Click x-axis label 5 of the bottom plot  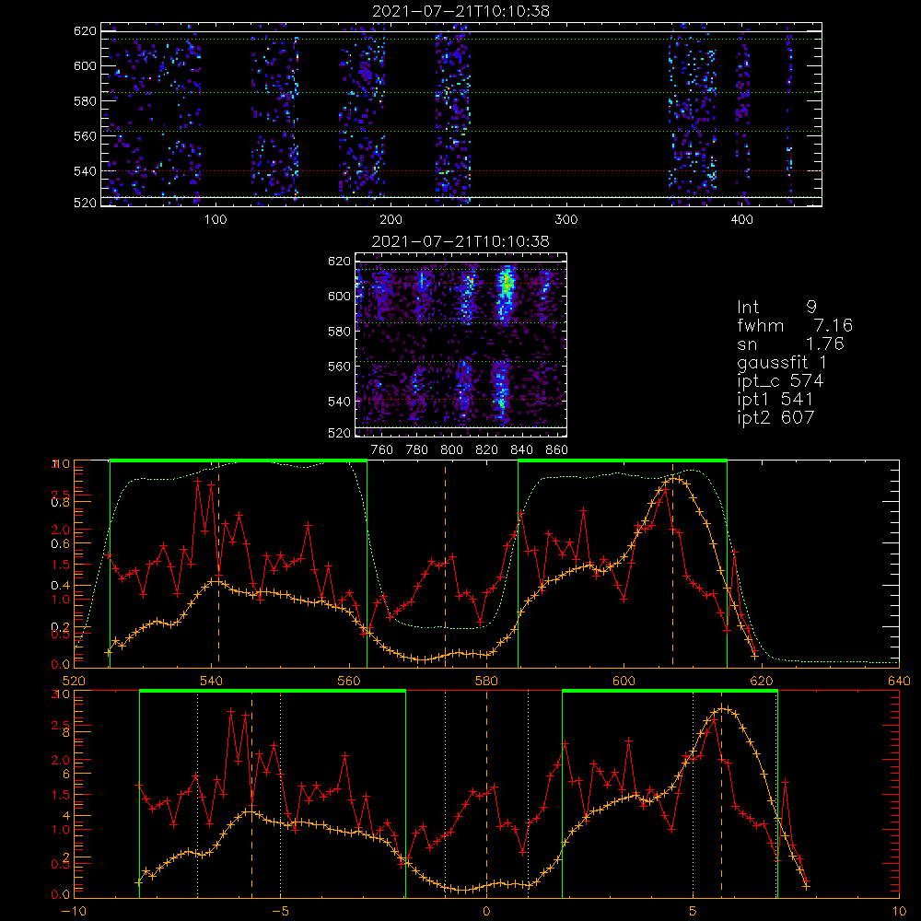(694, 912)
